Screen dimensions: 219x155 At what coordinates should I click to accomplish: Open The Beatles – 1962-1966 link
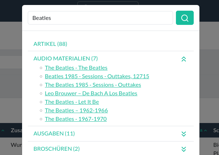76,111
